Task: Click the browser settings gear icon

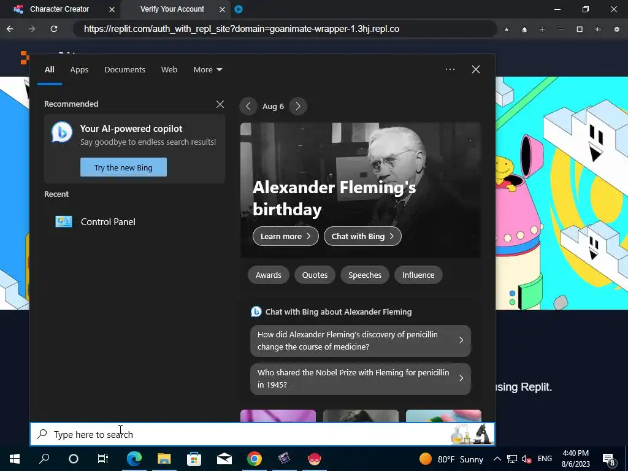Action: 616,29
